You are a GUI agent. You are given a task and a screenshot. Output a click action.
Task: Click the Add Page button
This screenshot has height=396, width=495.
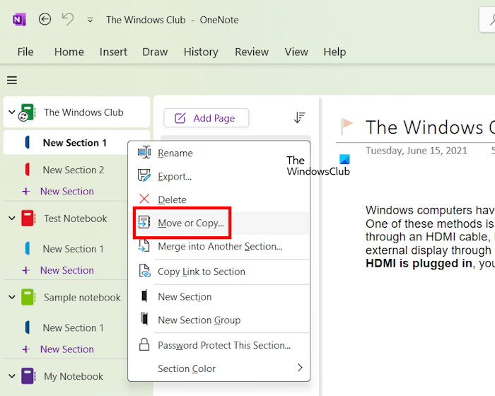[x=206, y=118]
